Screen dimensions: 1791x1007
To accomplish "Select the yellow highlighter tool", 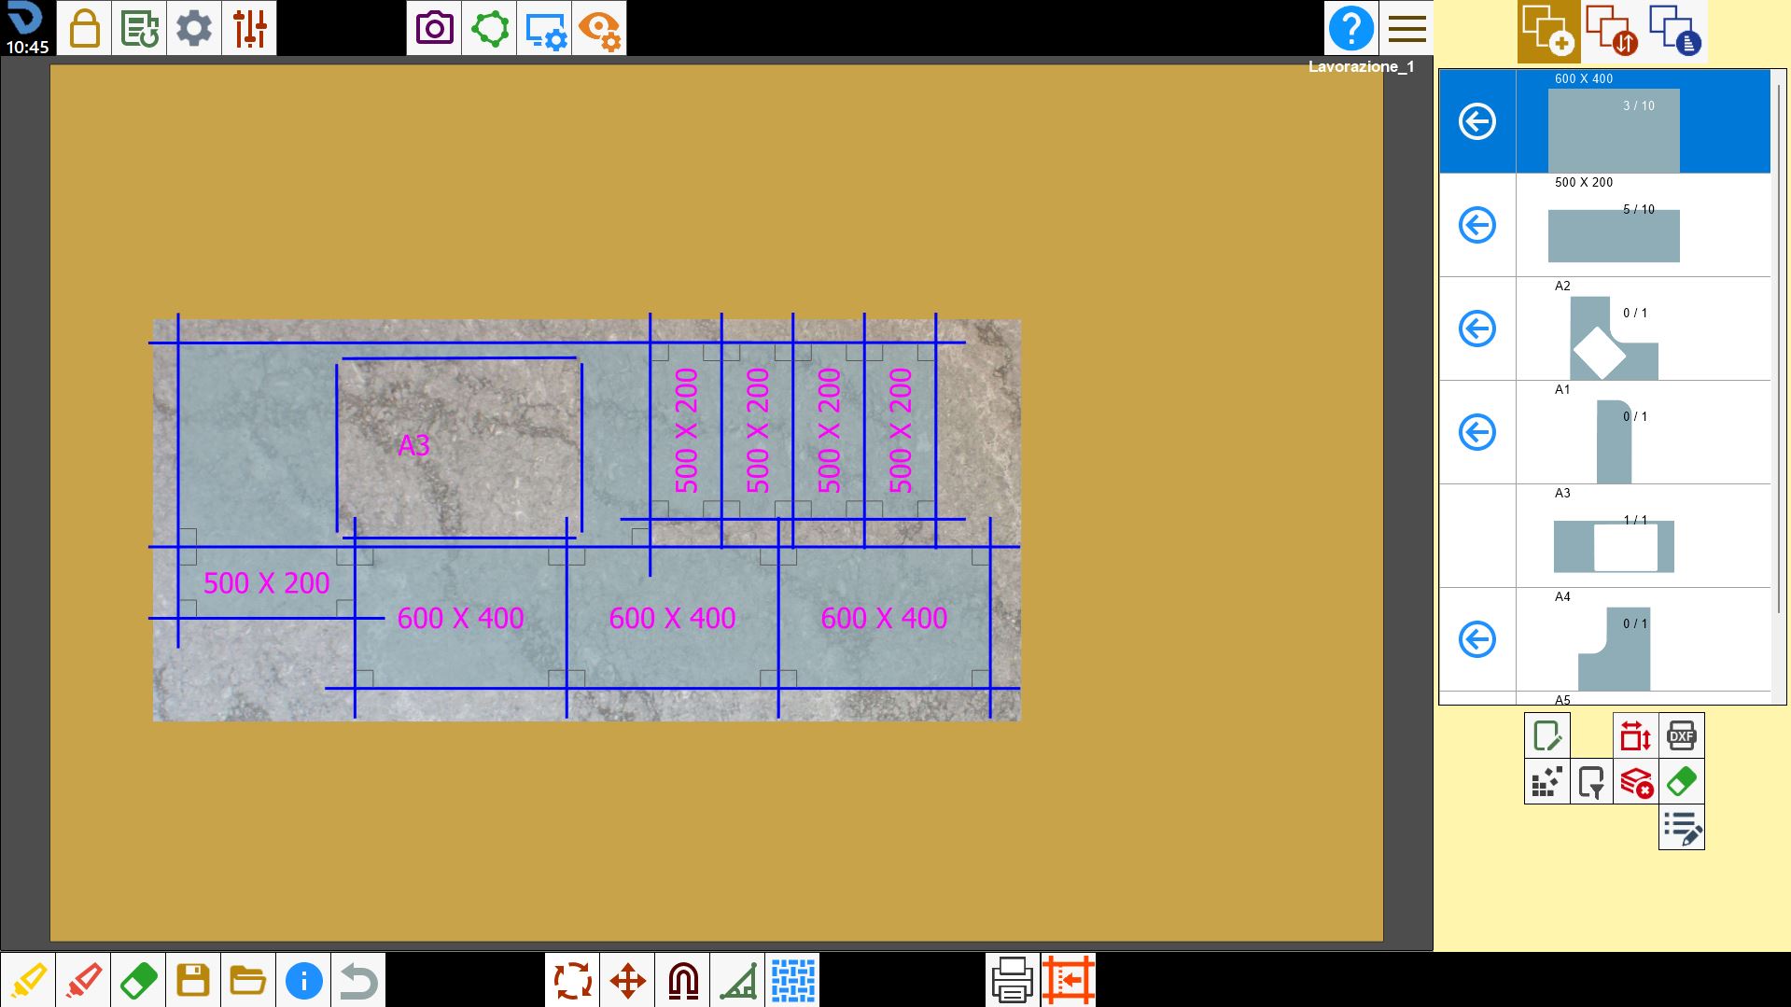I will click(28, 980).
